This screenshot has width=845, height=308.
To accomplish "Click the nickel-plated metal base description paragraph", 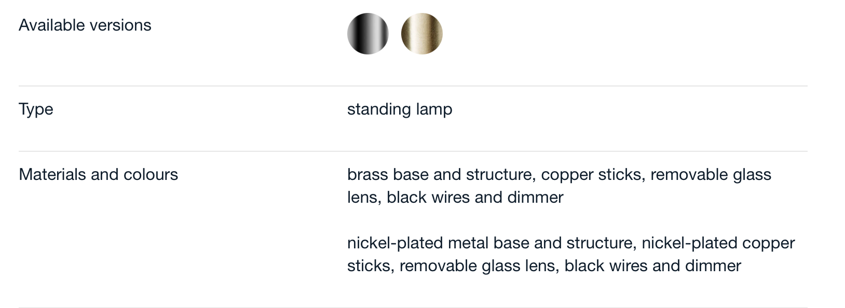I will 571,254.
